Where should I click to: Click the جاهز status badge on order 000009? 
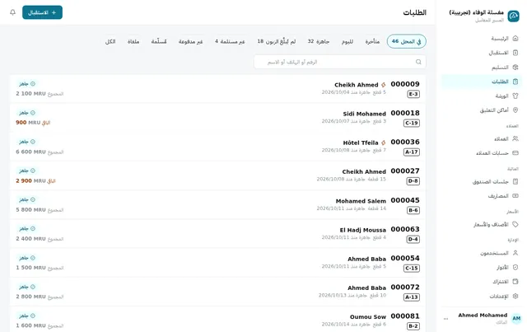[27, 84]
